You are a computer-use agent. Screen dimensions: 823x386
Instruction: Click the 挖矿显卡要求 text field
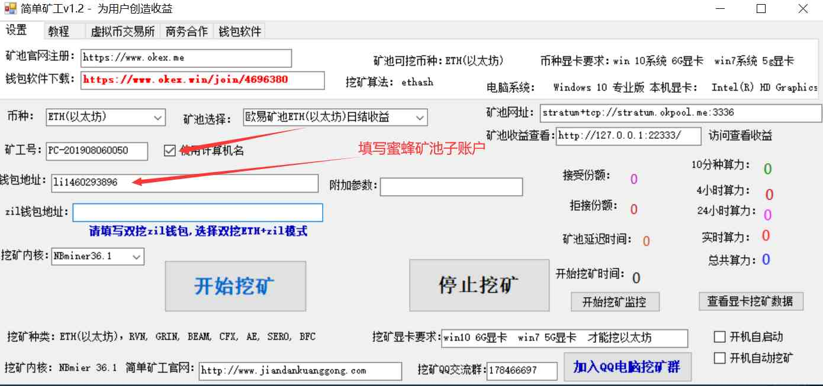[x=565, y=338]
